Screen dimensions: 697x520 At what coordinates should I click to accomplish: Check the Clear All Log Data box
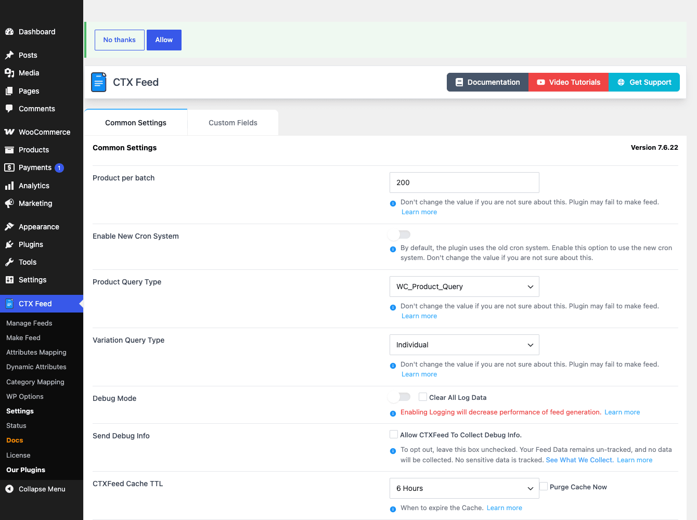click(423, 397)
